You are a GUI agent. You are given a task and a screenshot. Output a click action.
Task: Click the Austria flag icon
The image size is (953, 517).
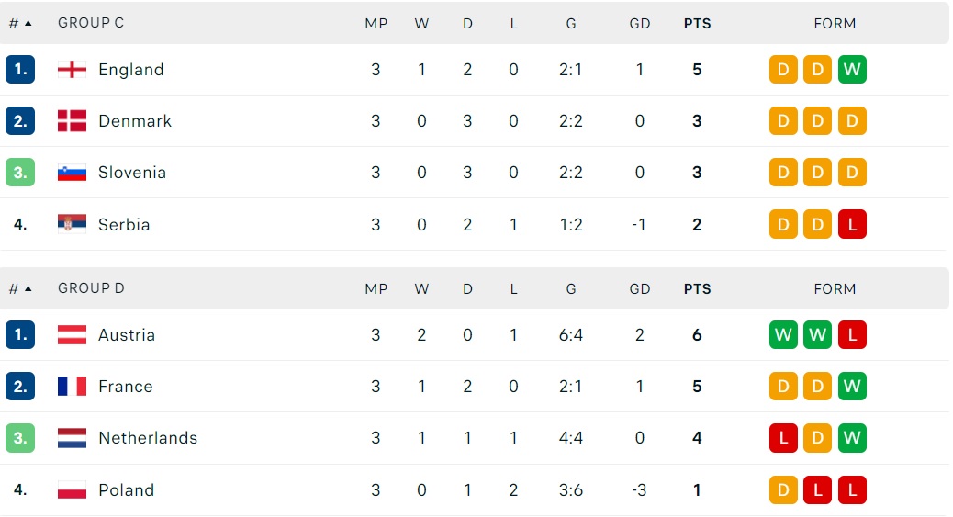[x=72, y=334]
